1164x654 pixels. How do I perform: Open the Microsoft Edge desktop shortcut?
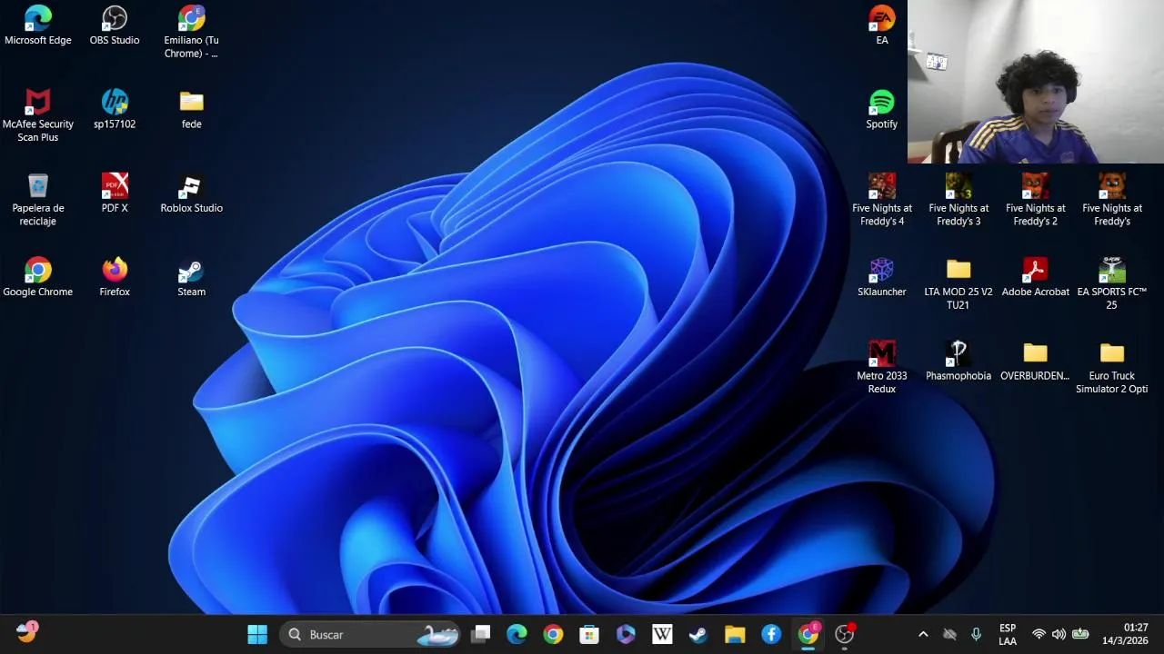37,25
